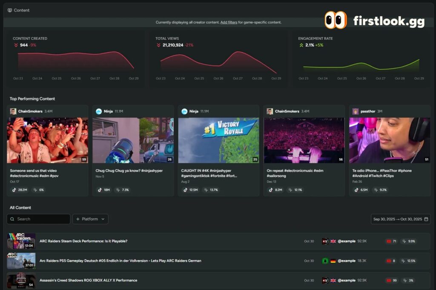
Task: Expand the Platform filter dropdown
Action: pyautogui.click(x=90, y=219)
